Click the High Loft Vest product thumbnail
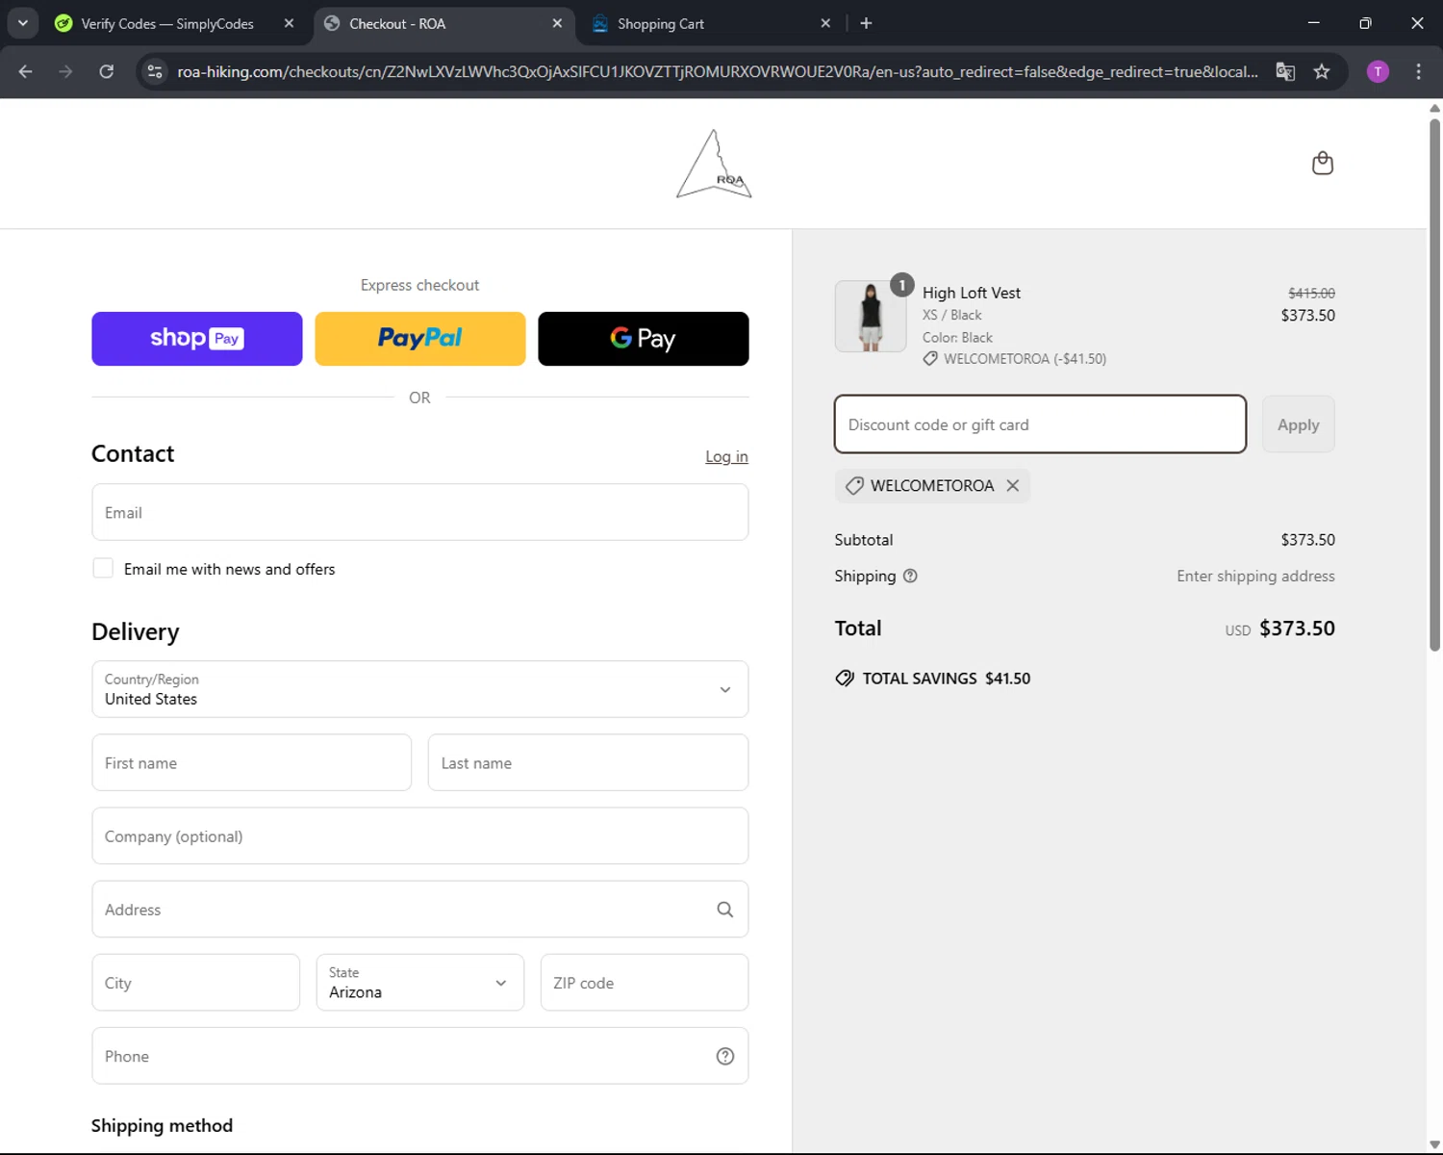Viewport: 1443px width, 1155px height. pos(871,317)
